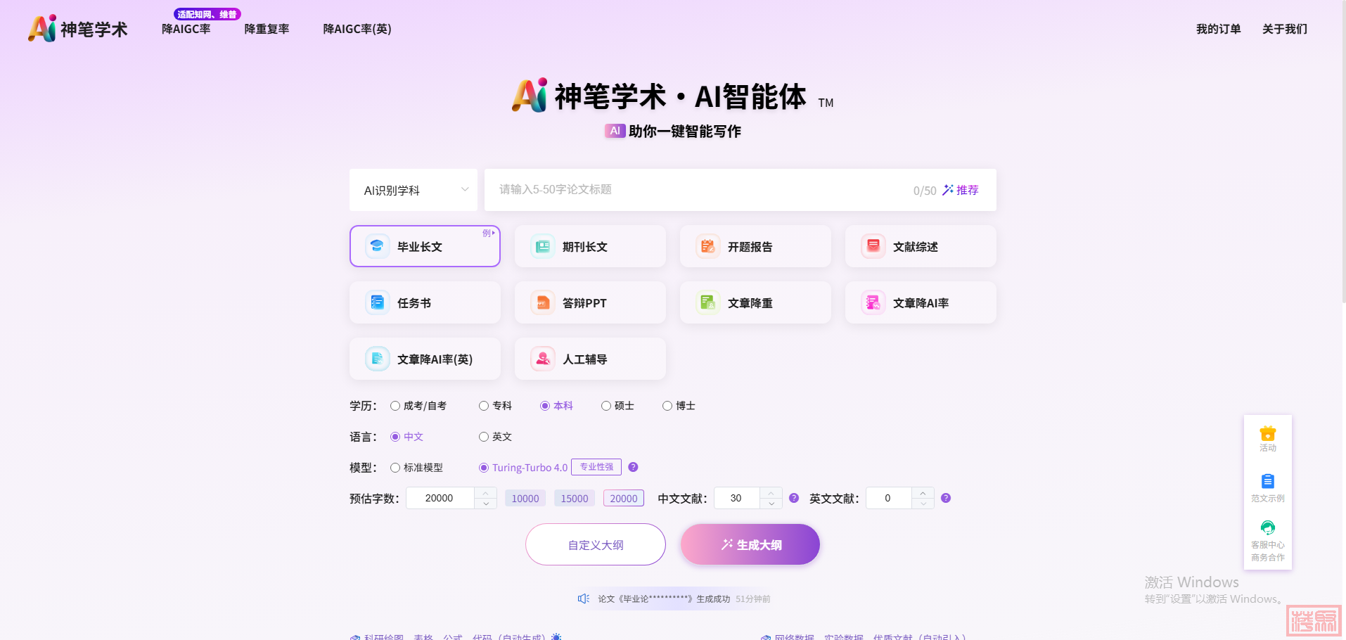Increase 中文文献 count with up arrow

[x=771, y=493]
